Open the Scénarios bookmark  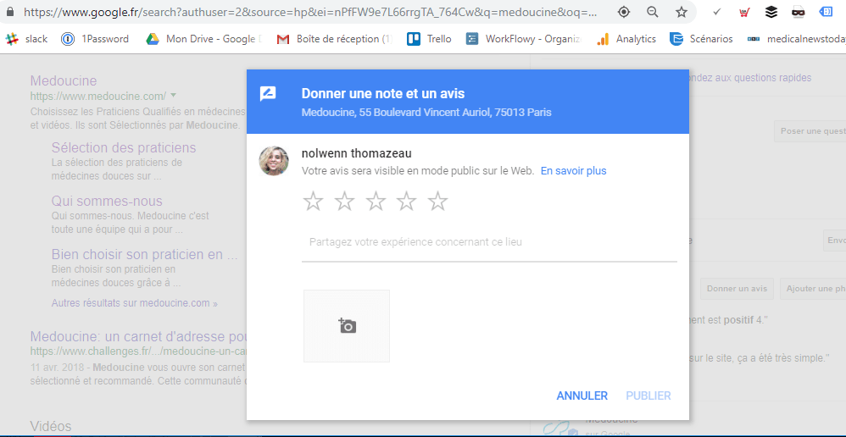(701, 39)
